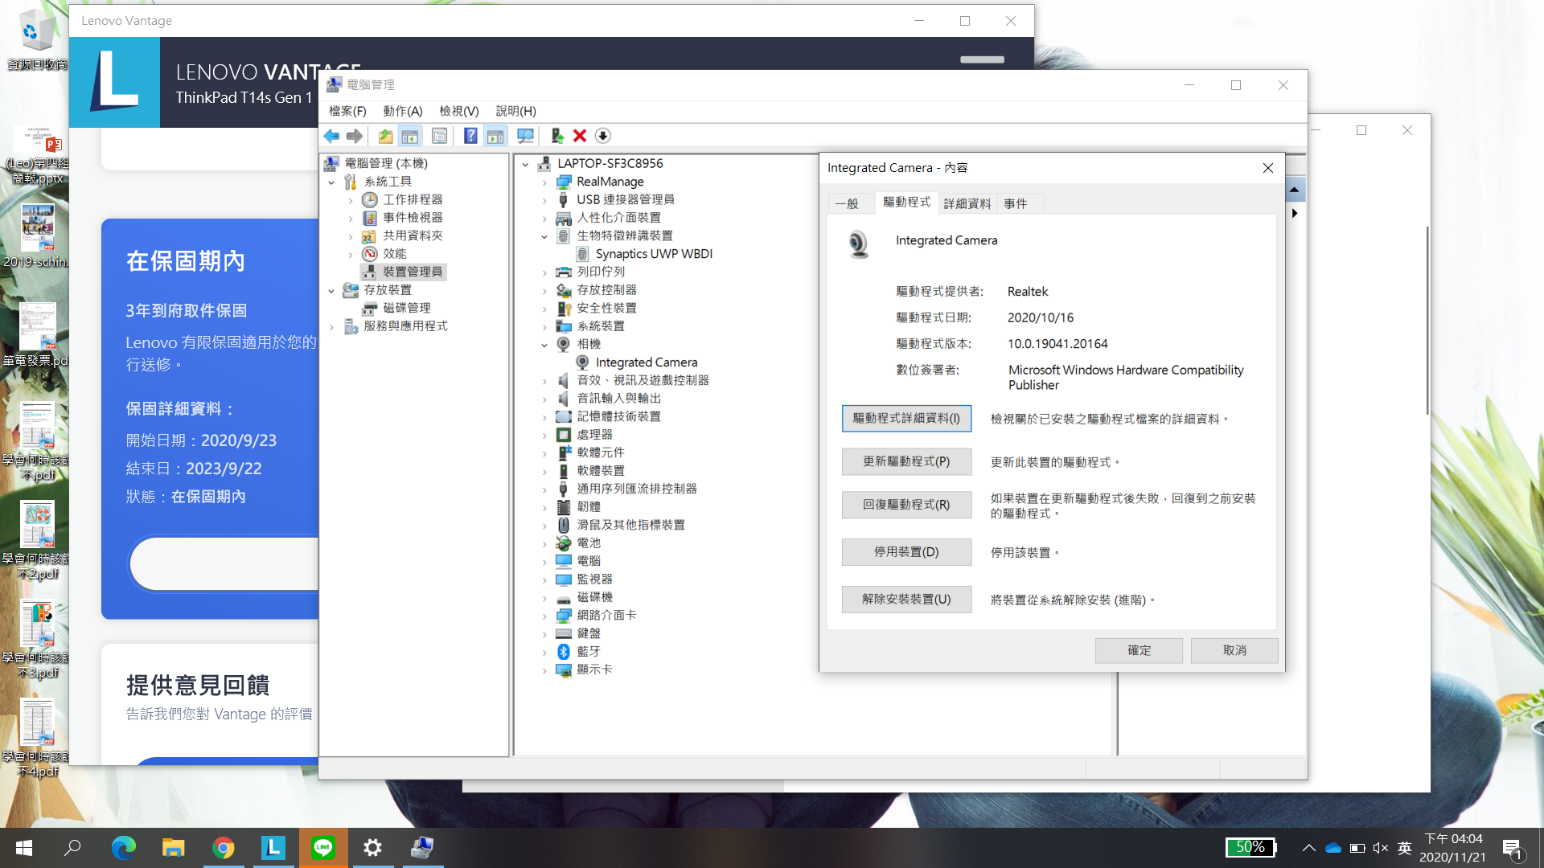Collapse the 相機 device category
This screenshot has height=868, width=1544.
tap(544, 345)
